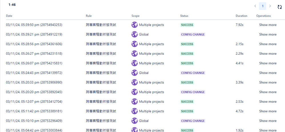The height and width of the screenshot is (132, 285).
Task: Click globe icon in 05:10:10 pm row
Action: [135, 121]
